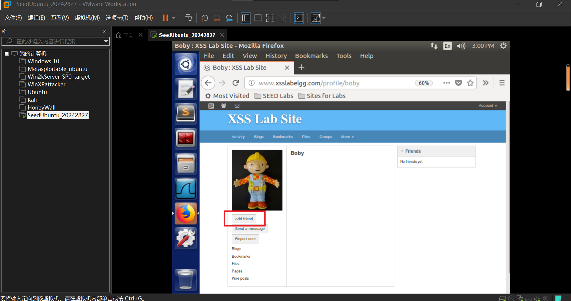
Task: Expand the Account dropdown on Elgg
Action: (x=488, y=106)
